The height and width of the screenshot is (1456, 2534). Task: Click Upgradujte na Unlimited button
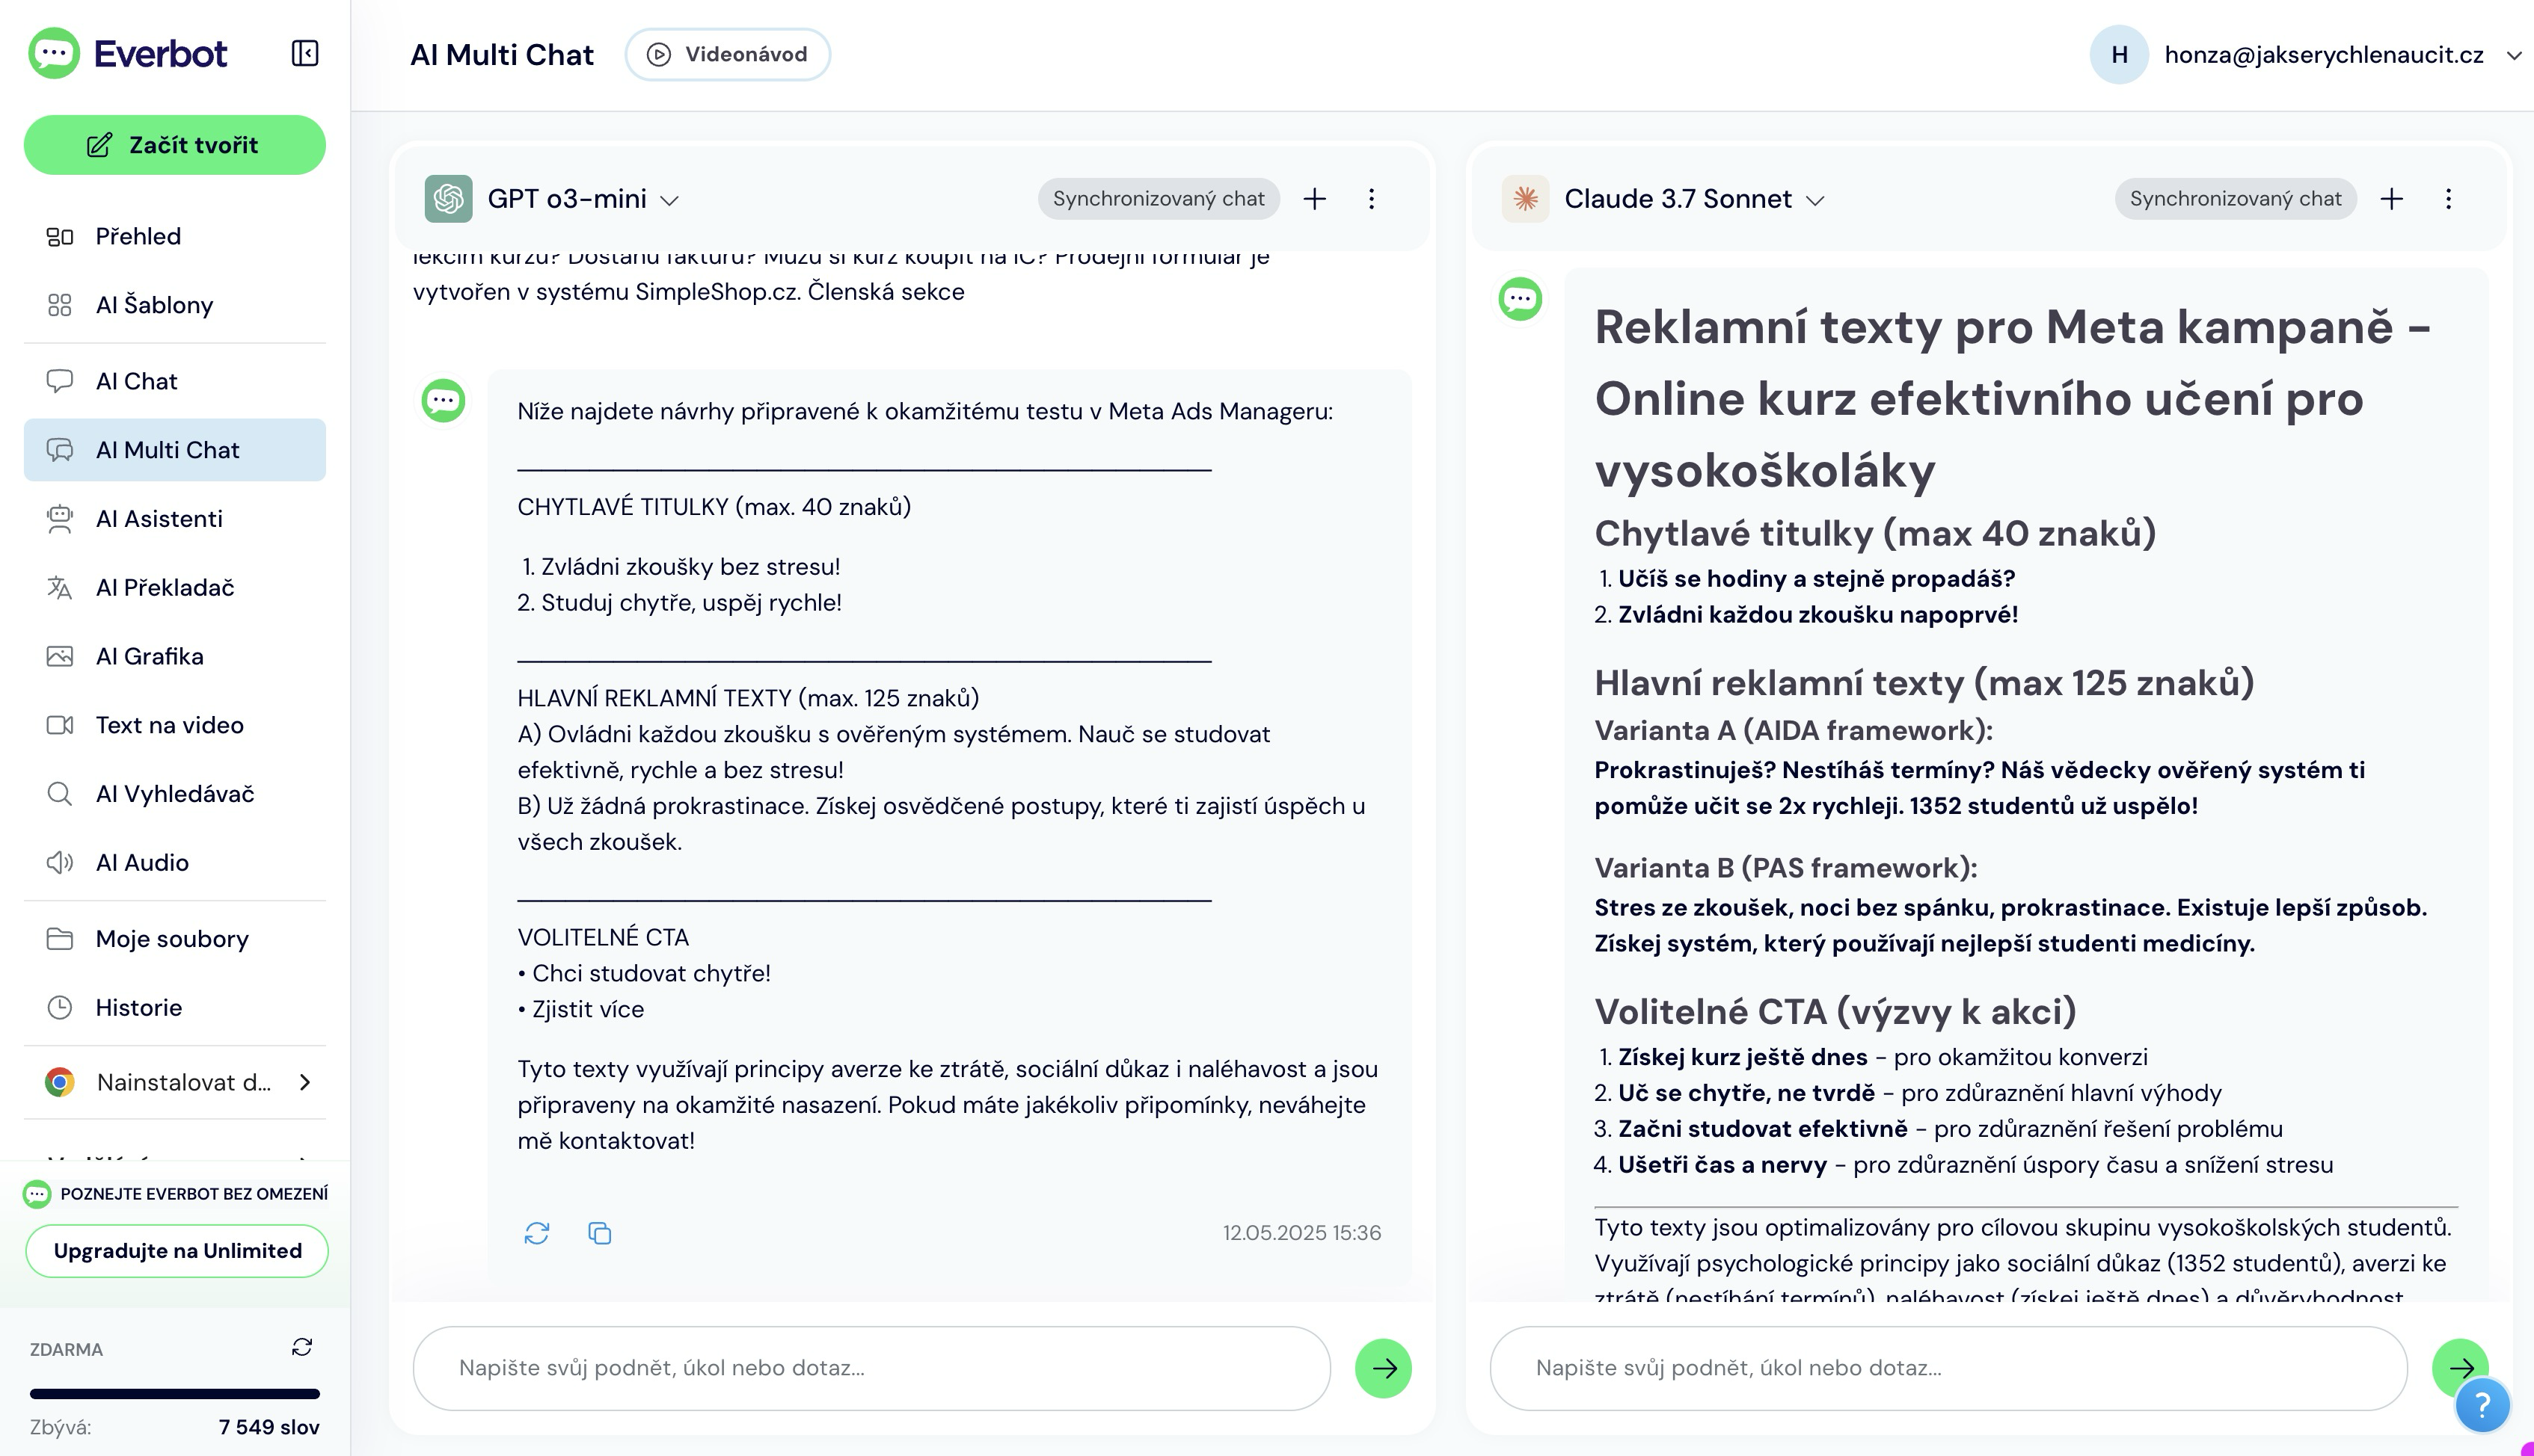(177, 1251)
